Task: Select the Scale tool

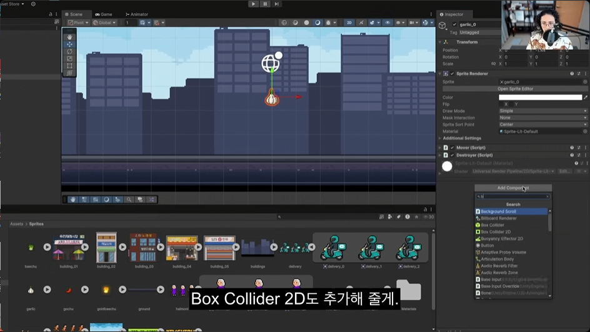Action: [69, 58]
